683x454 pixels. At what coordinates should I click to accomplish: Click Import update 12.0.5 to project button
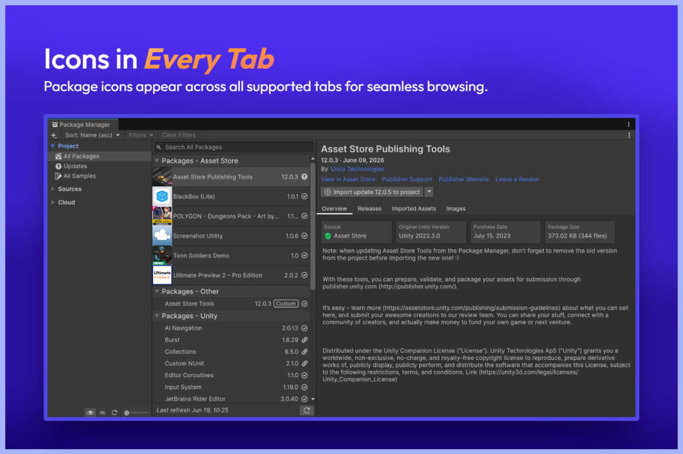(x=372, y=192)
